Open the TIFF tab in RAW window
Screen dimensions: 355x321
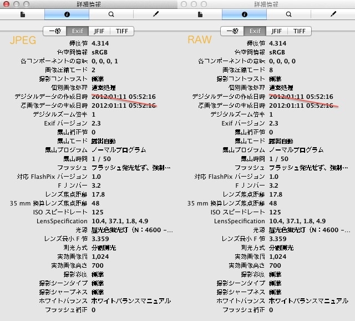coord(300,31)
